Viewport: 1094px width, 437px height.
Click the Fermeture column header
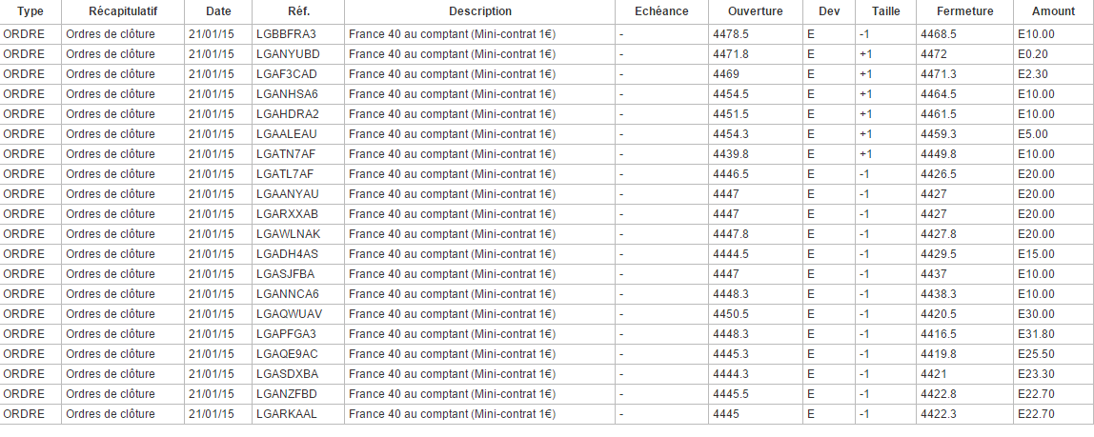point(964,11)
